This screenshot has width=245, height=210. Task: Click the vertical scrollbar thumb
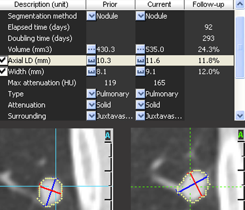click(240, 48)
